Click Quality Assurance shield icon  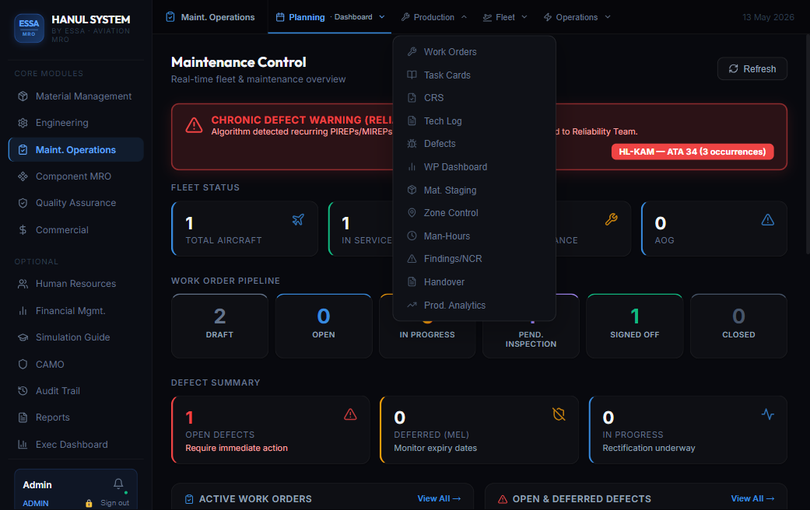coord(23,203)
